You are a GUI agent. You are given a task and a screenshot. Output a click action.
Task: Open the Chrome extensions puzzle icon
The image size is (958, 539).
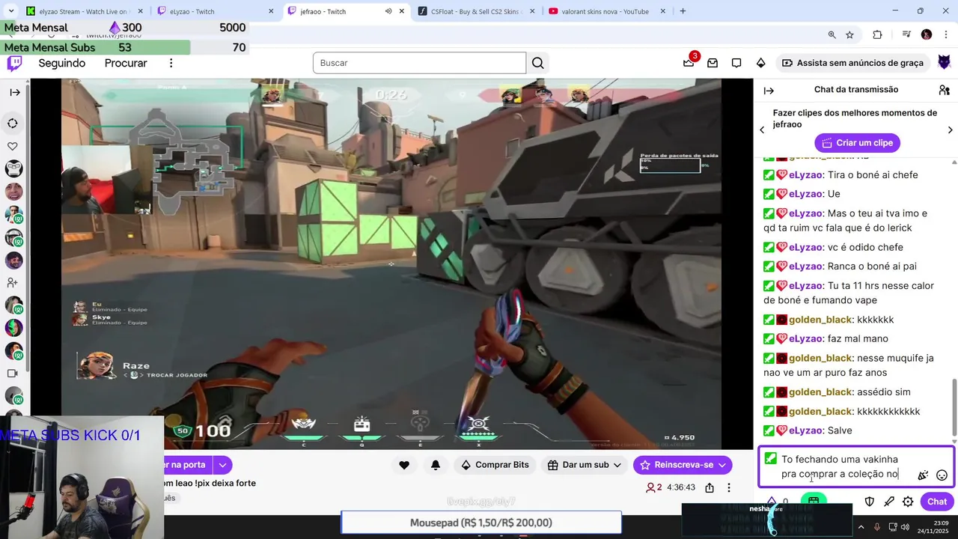[878, 34]
